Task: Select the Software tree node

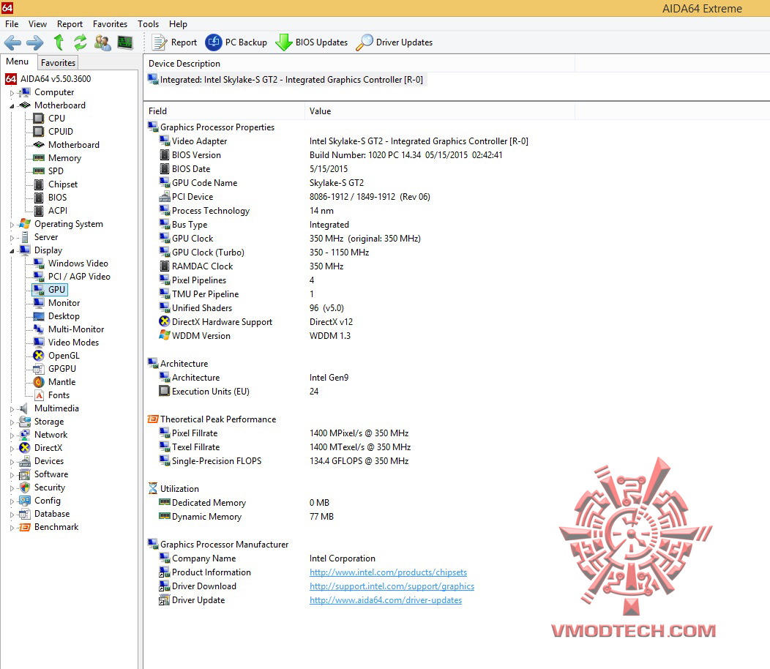Action: (x=51, y=474)
